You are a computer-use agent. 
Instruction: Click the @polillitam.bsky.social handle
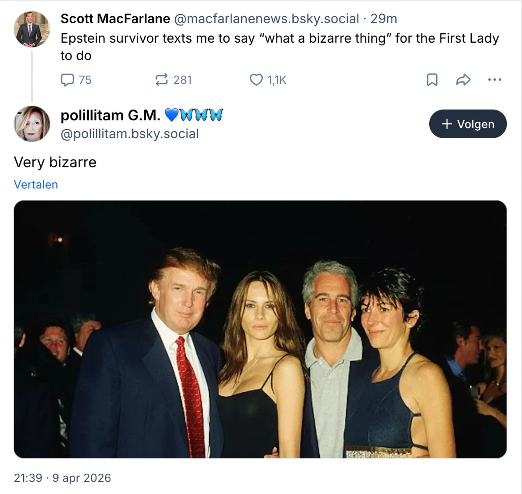tap(130, 134)
